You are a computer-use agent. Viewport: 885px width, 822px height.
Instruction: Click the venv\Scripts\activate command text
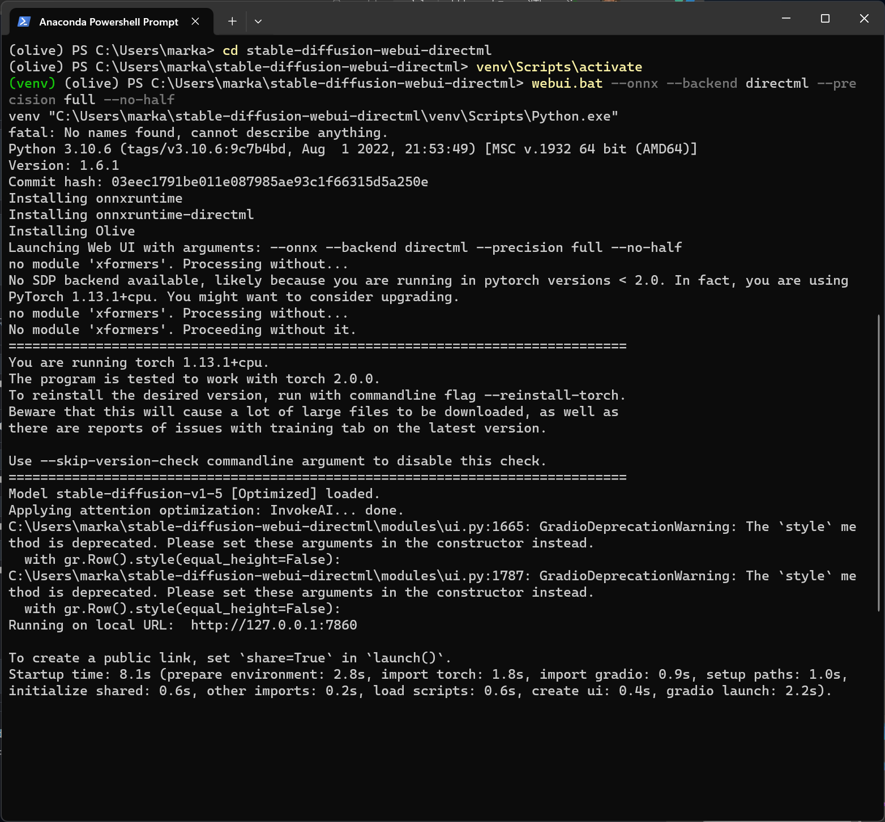click(559, 67)
